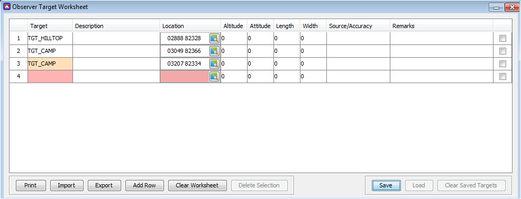Viewport: 521px width, 199px height.
Task: Click the Delete Selection button
Action: tap(259, 185)
